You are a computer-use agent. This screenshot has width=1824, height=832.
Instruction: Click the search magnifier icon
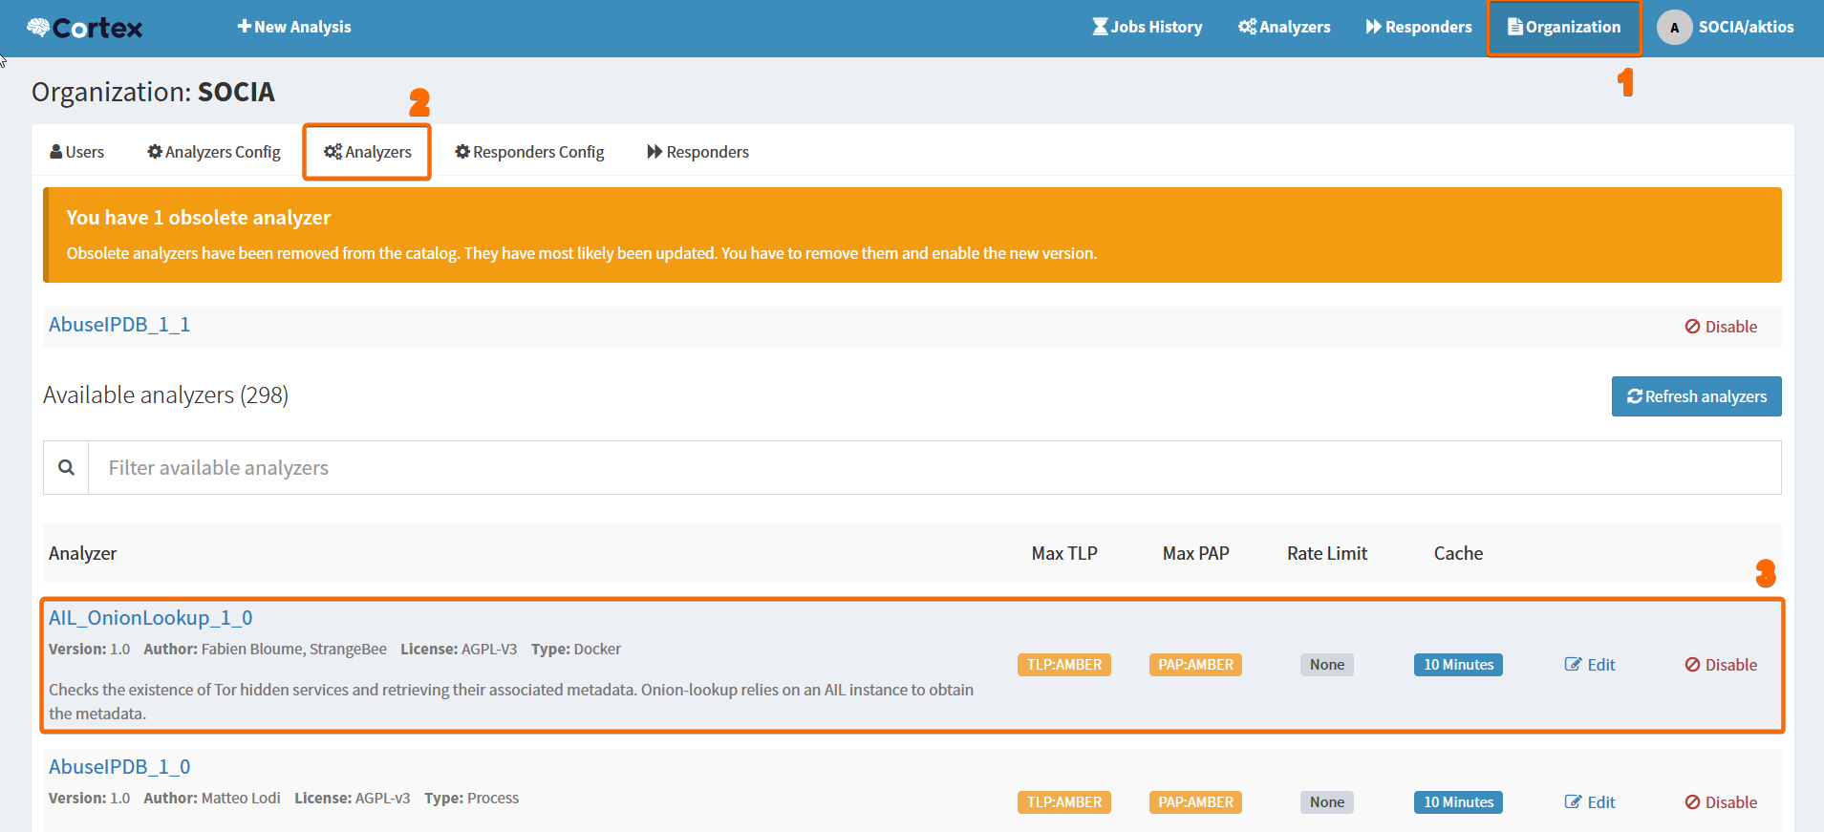(66, 467)
